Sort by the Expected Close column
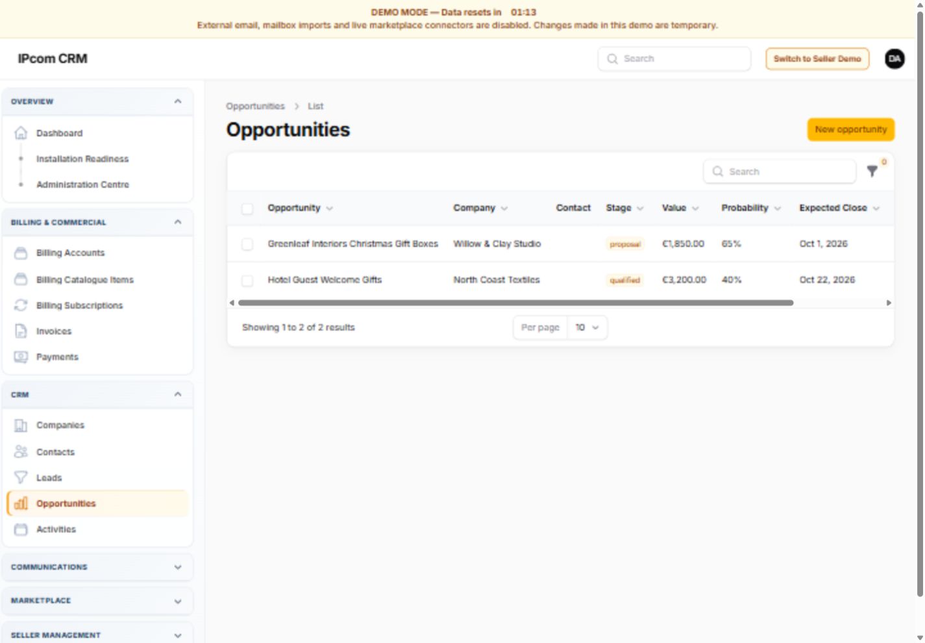925x643 pixels. coord(839,208)
